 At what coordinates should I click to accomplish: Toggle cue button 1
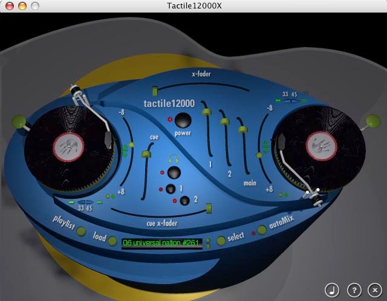click(171, 189)
